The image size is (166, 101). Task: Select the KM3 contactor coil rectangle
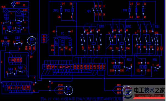(x=94, y=43)
